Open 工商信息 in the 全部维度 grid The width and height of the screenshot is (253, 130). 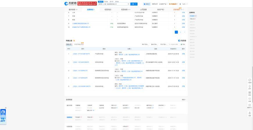(90, 105)
